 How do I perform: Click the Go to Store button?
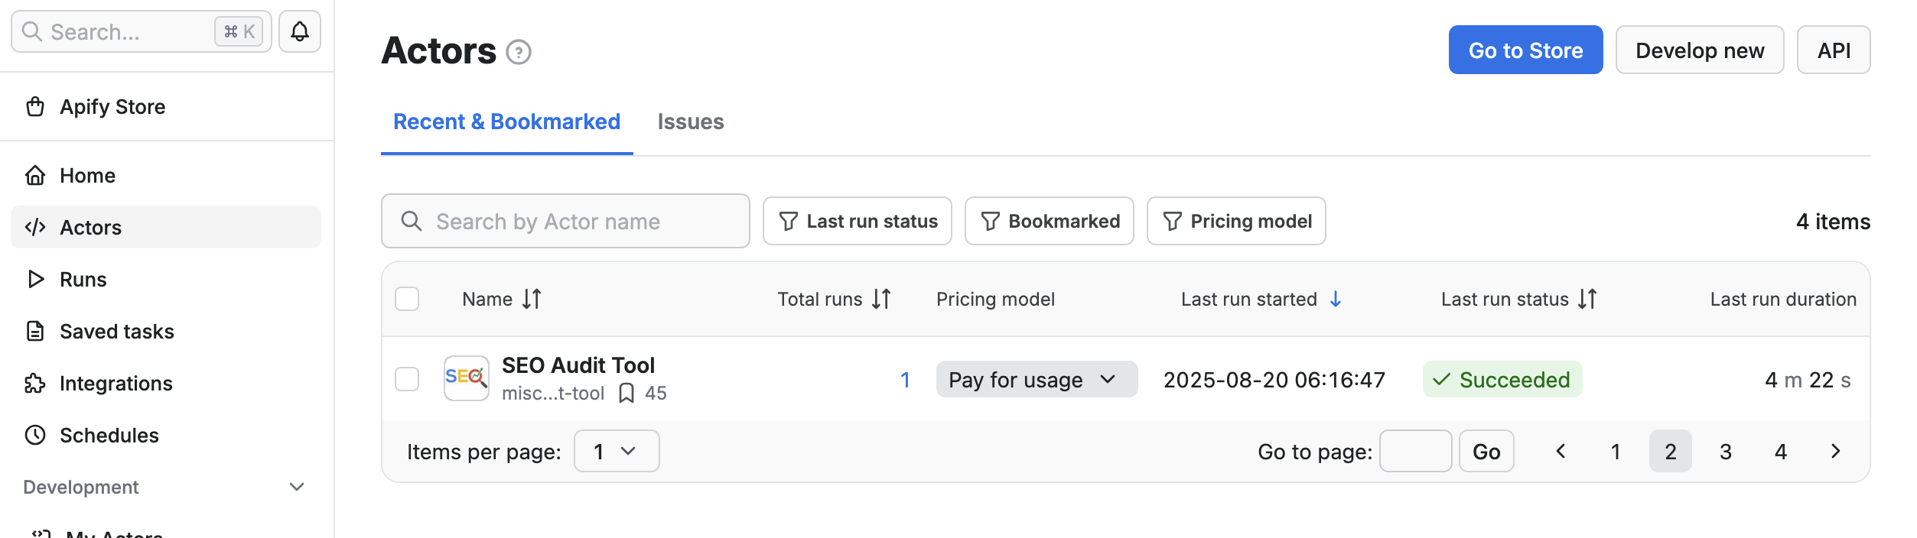(1525, 50)
